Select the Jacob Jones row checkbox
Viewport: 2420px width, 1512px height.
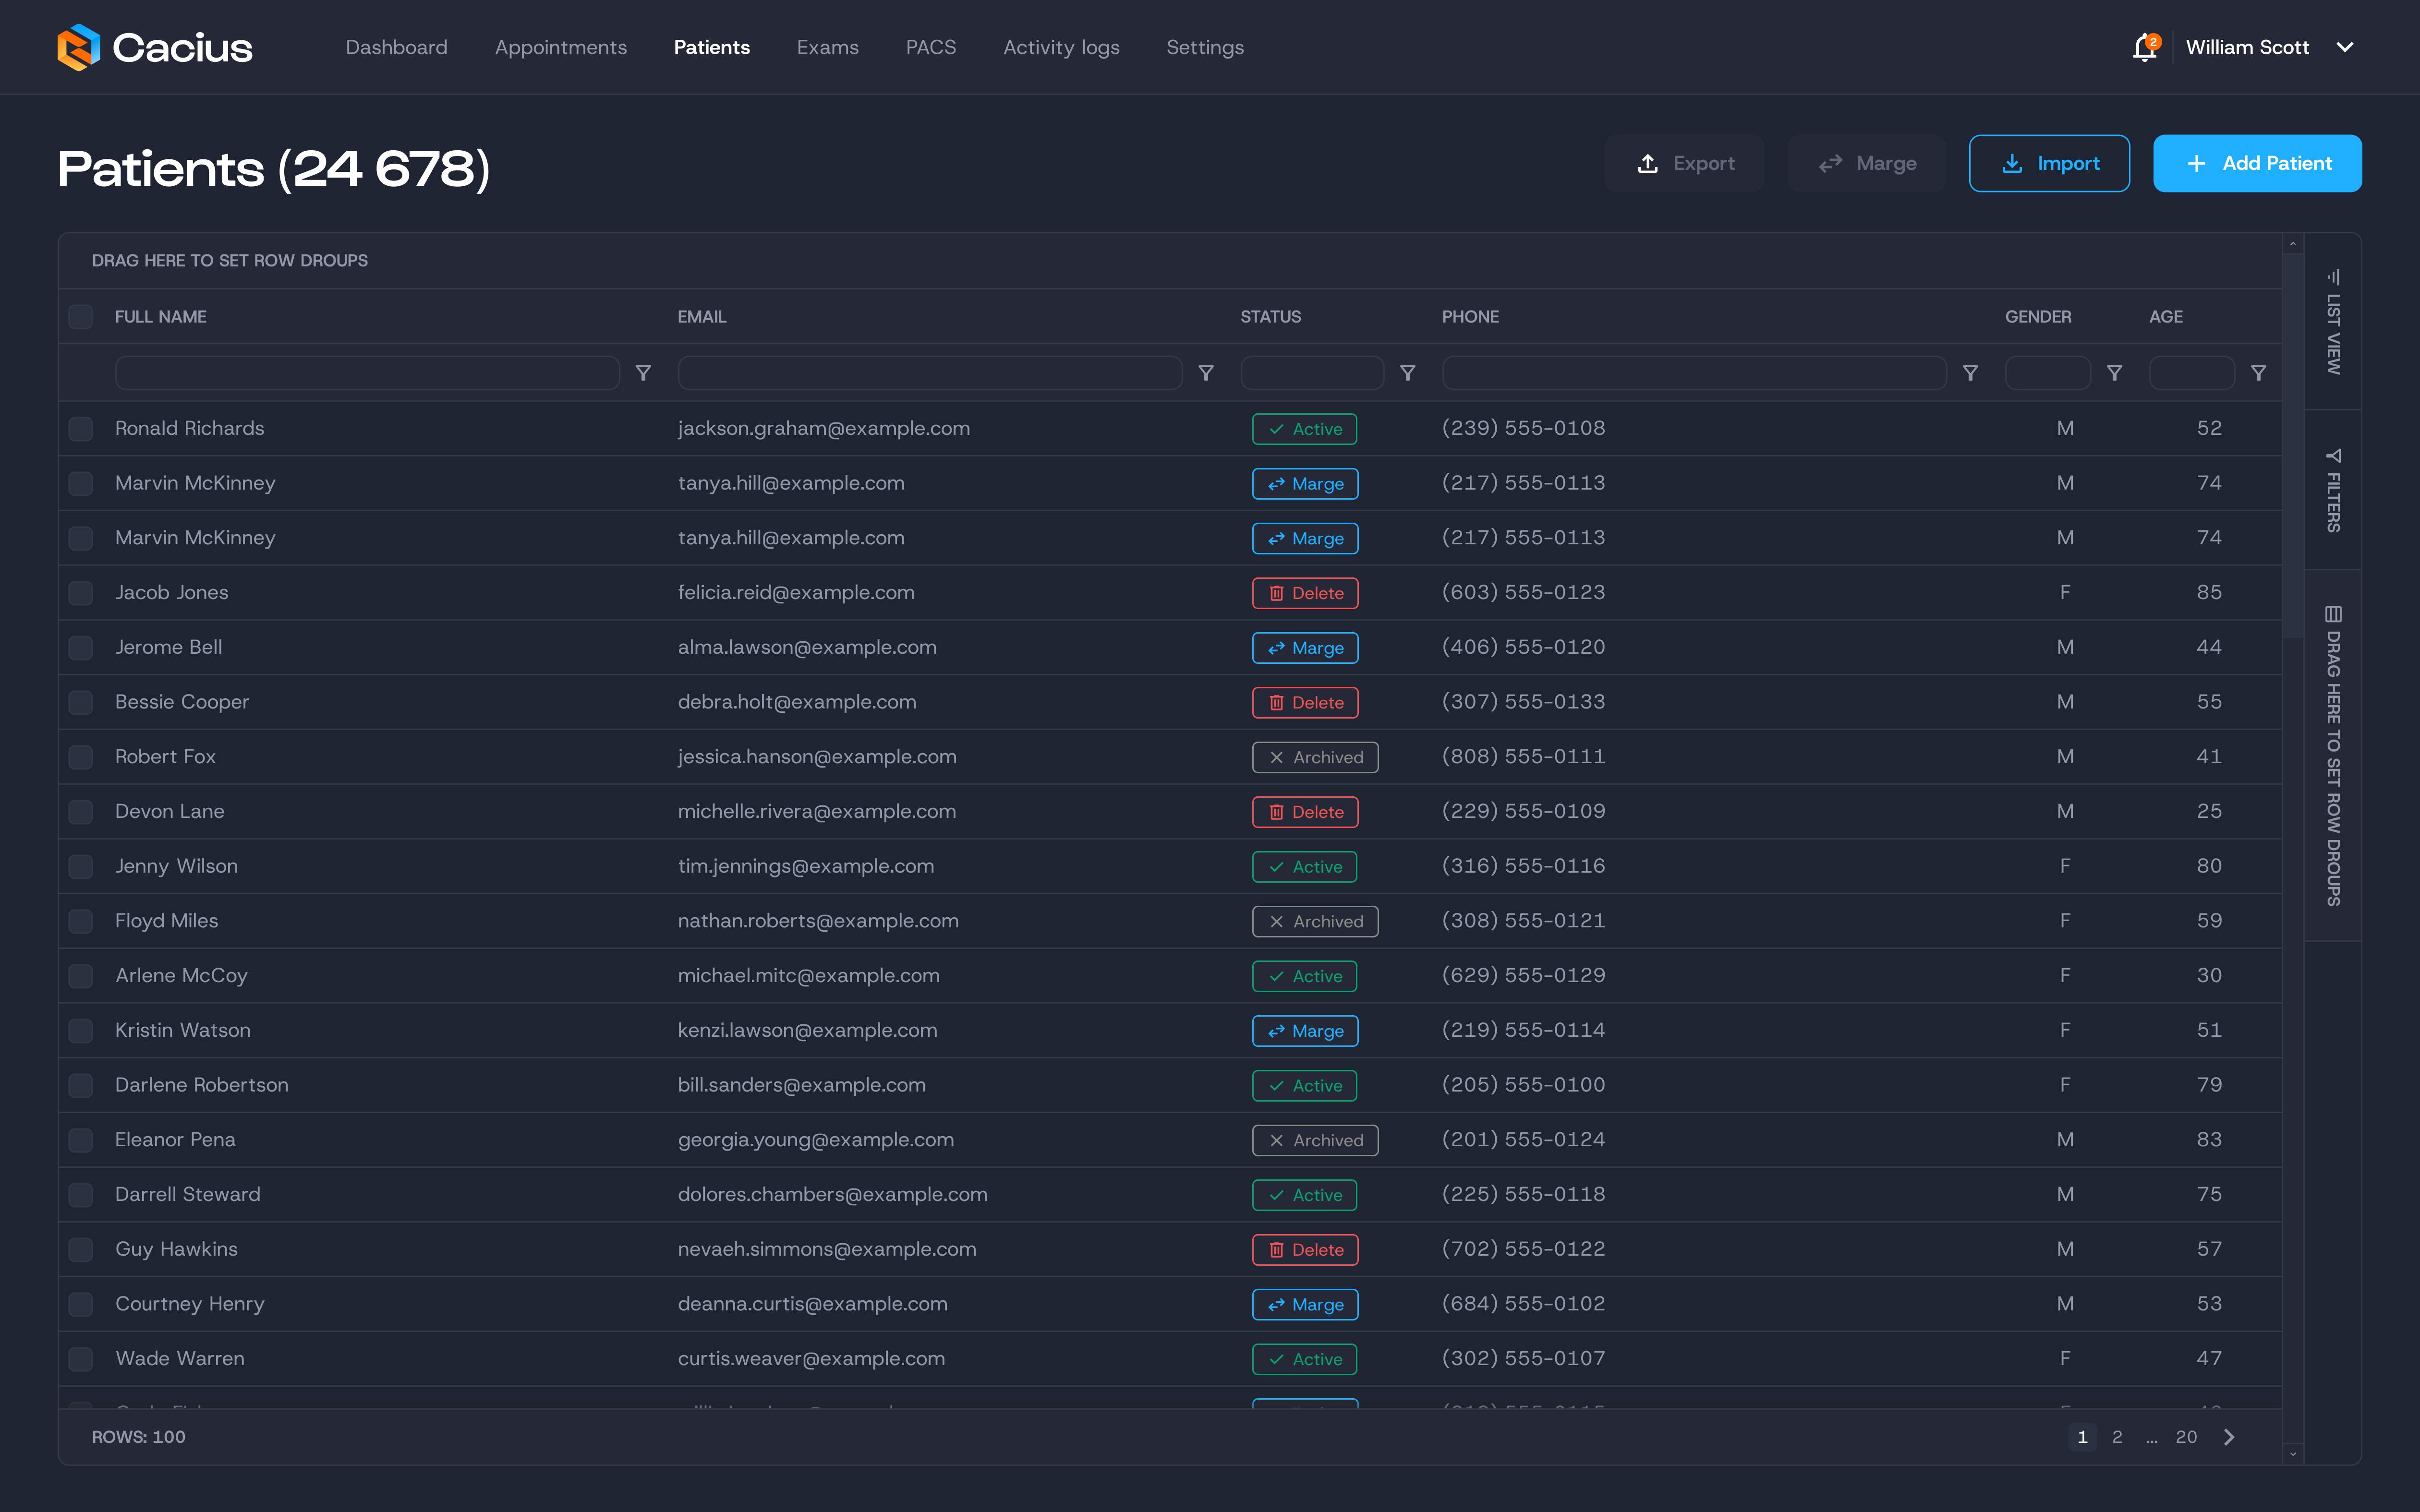tap(81, 593)
